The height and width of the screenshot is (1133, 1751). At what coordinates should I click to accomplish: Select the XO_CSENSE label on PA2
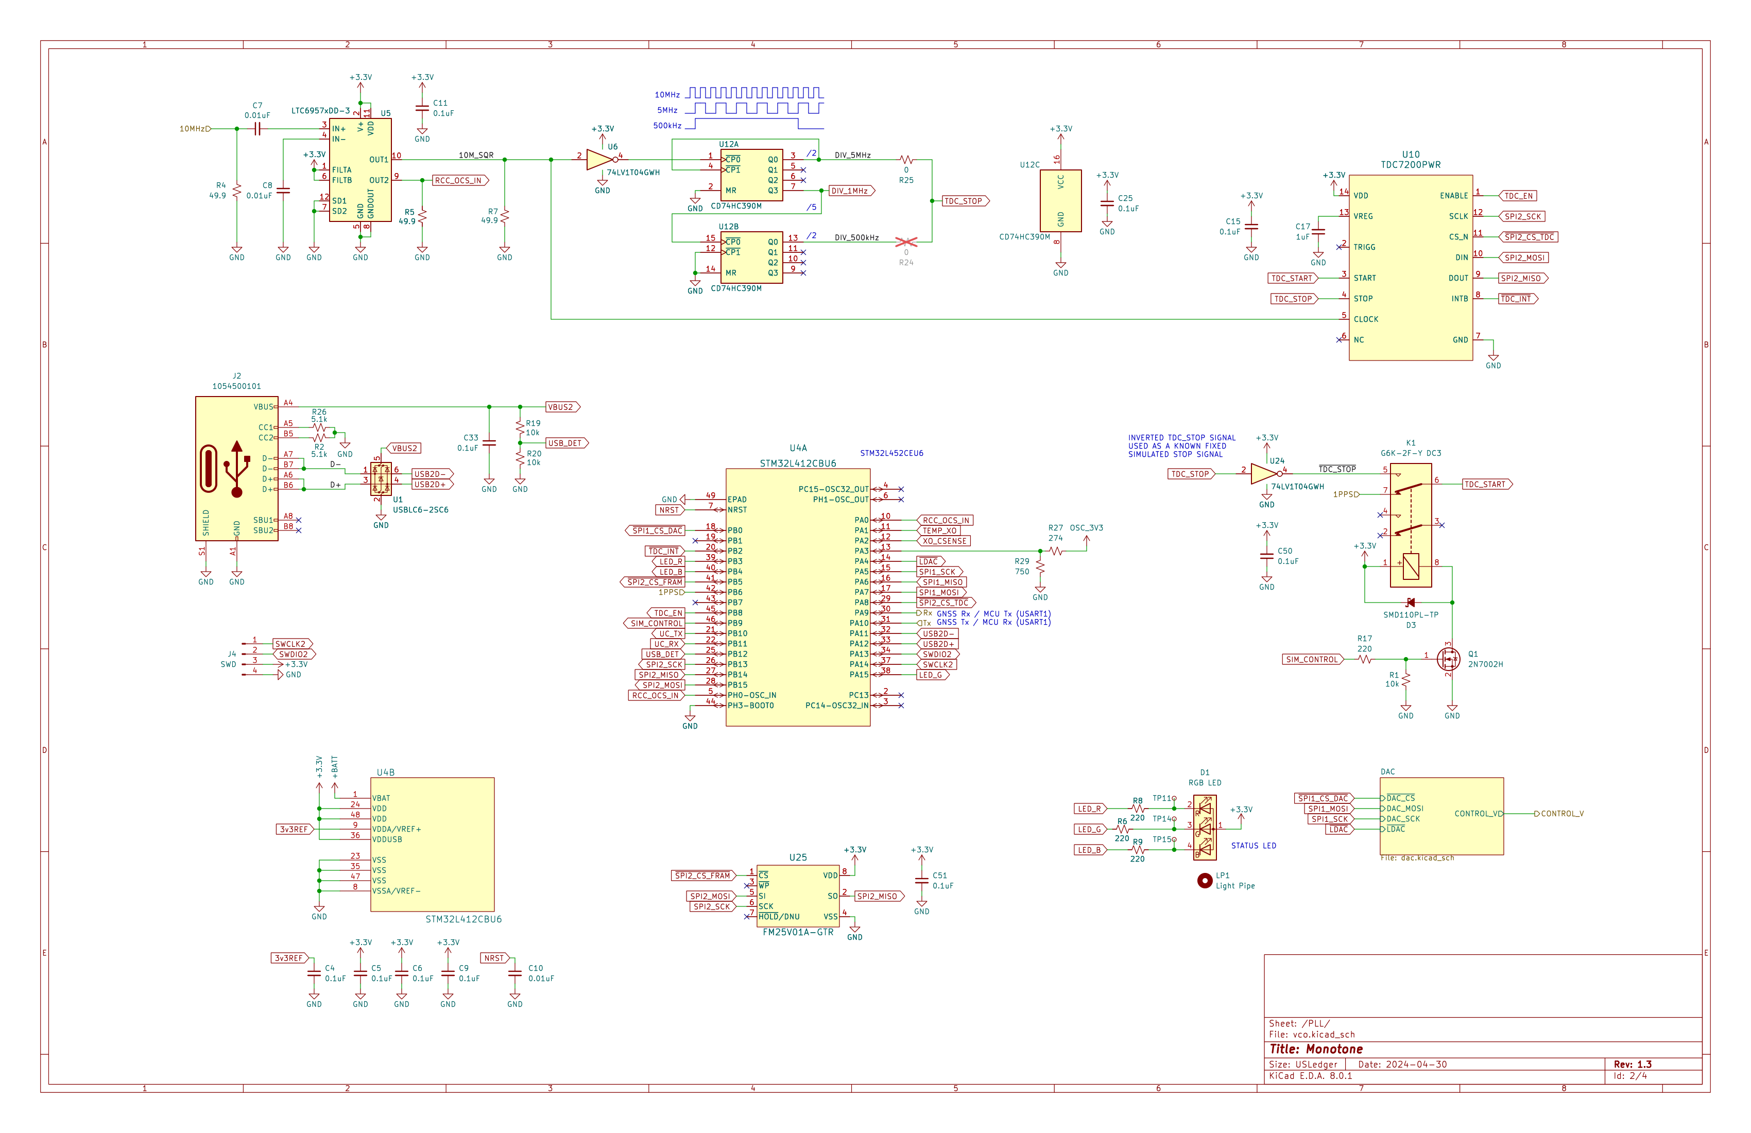click(944, 541)
